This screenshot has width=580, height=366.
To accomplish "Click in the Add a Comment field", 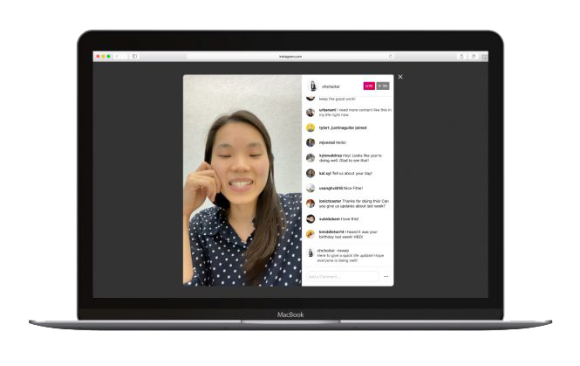I will coord(342,276).
